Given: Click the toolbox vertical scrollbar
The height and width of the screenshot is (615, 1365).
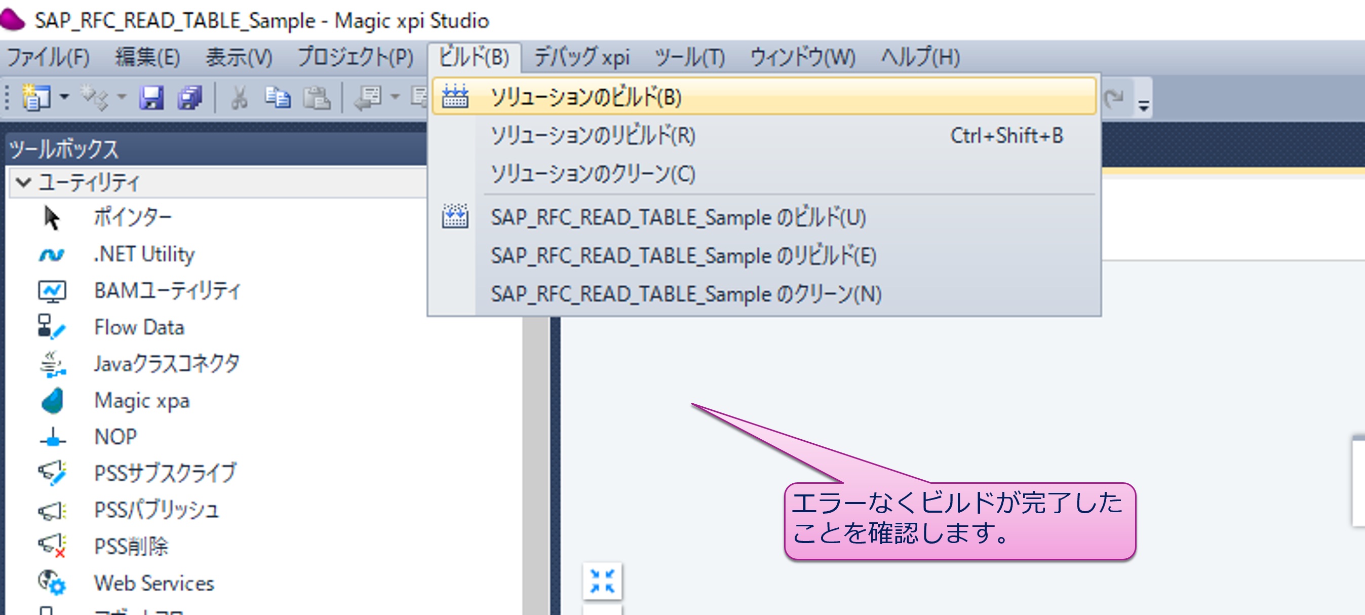Looking at the screenshot, I should coord(535,466).
